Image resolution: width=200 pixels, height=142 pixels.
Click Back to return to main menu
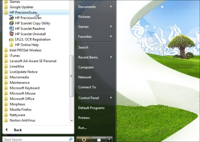pos(18,130)
